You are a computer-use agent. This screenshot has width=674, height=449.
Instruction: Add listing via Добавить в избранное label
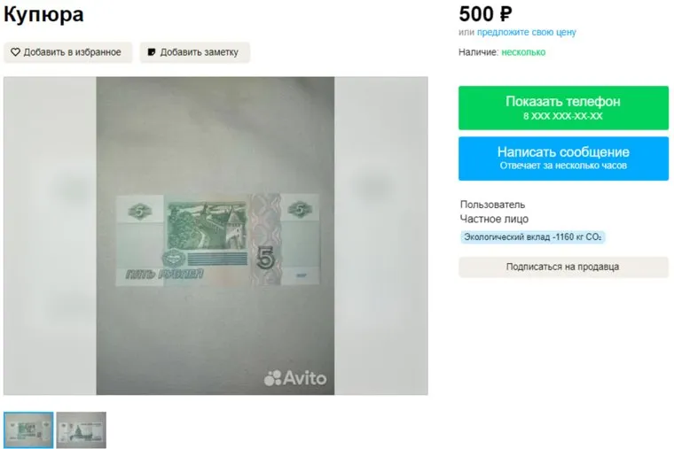[72, 52]
